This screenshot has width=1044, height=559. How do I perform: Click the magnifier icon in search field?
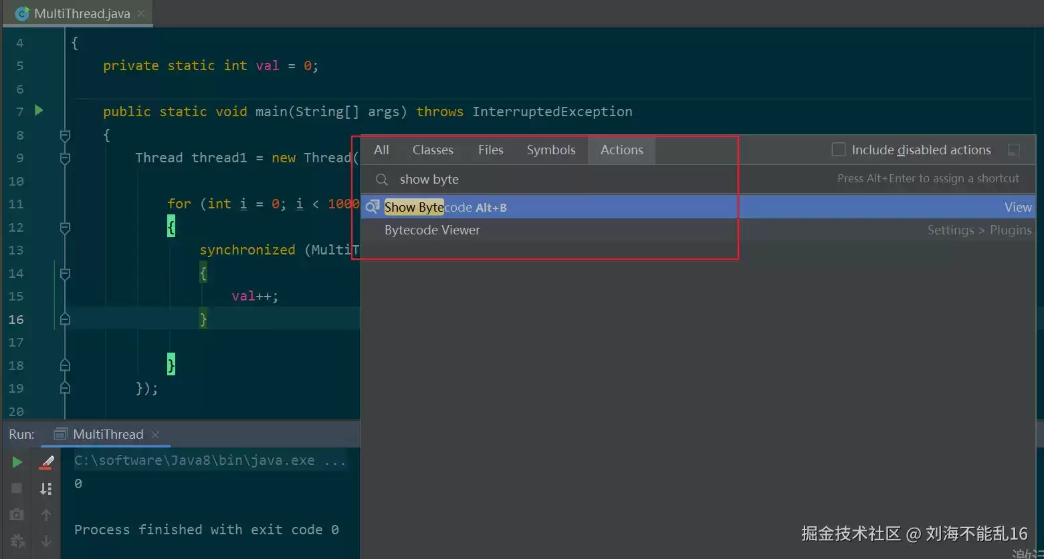point(381,179)
